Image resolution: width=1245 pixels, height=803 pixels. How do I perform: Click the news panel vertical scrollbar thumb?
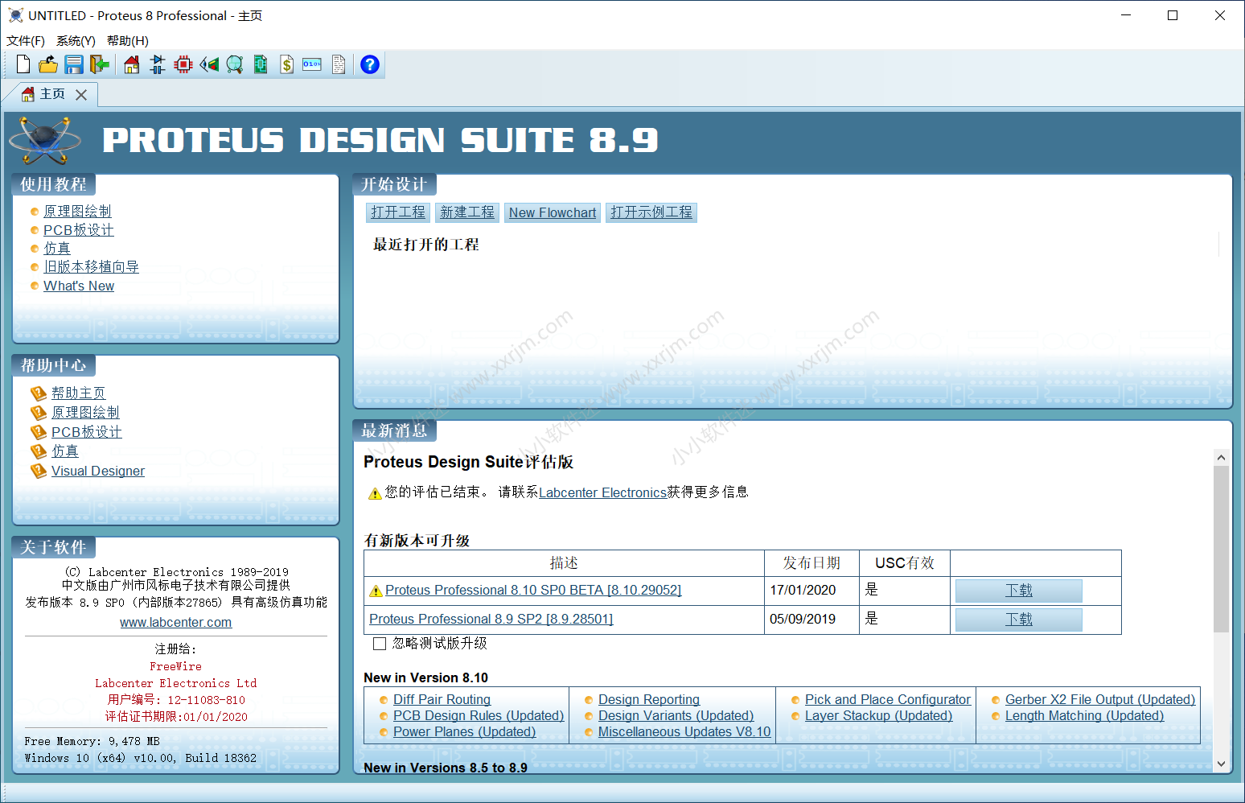pyautogui.click(x=1221, y=549)
